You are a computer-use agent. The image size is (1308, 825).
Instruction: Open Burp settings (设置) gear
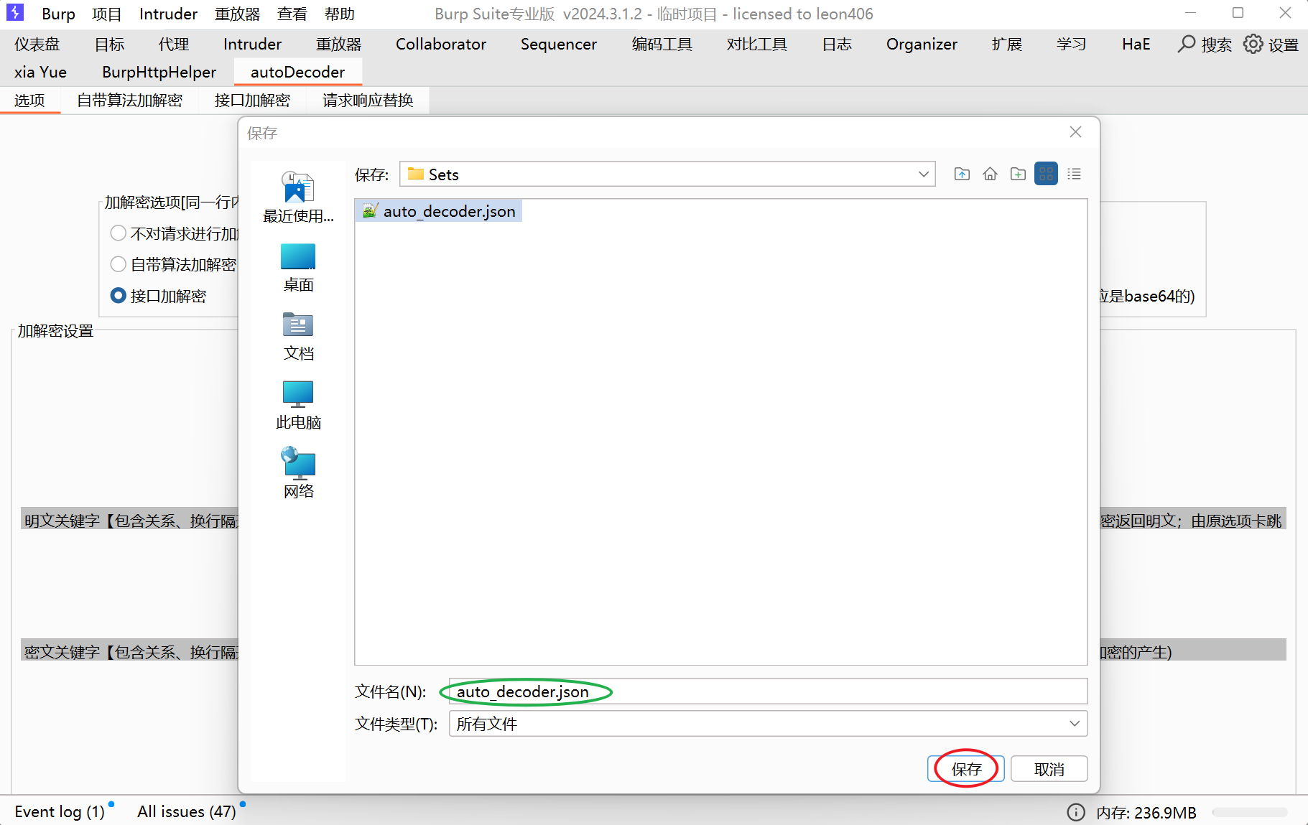(1271, 45)
